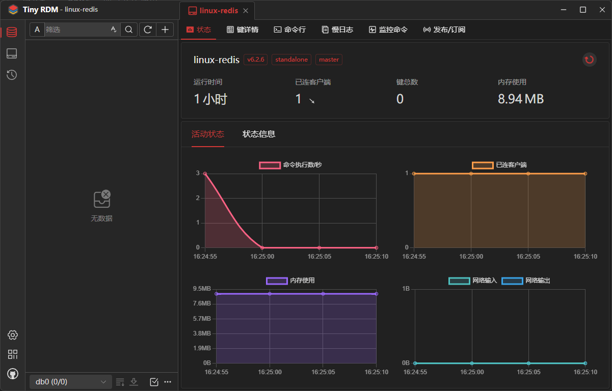This screenshot has height=391, width=612.
Task: Toggle 命令执行数/秒 chart legend
Action: 270,165
